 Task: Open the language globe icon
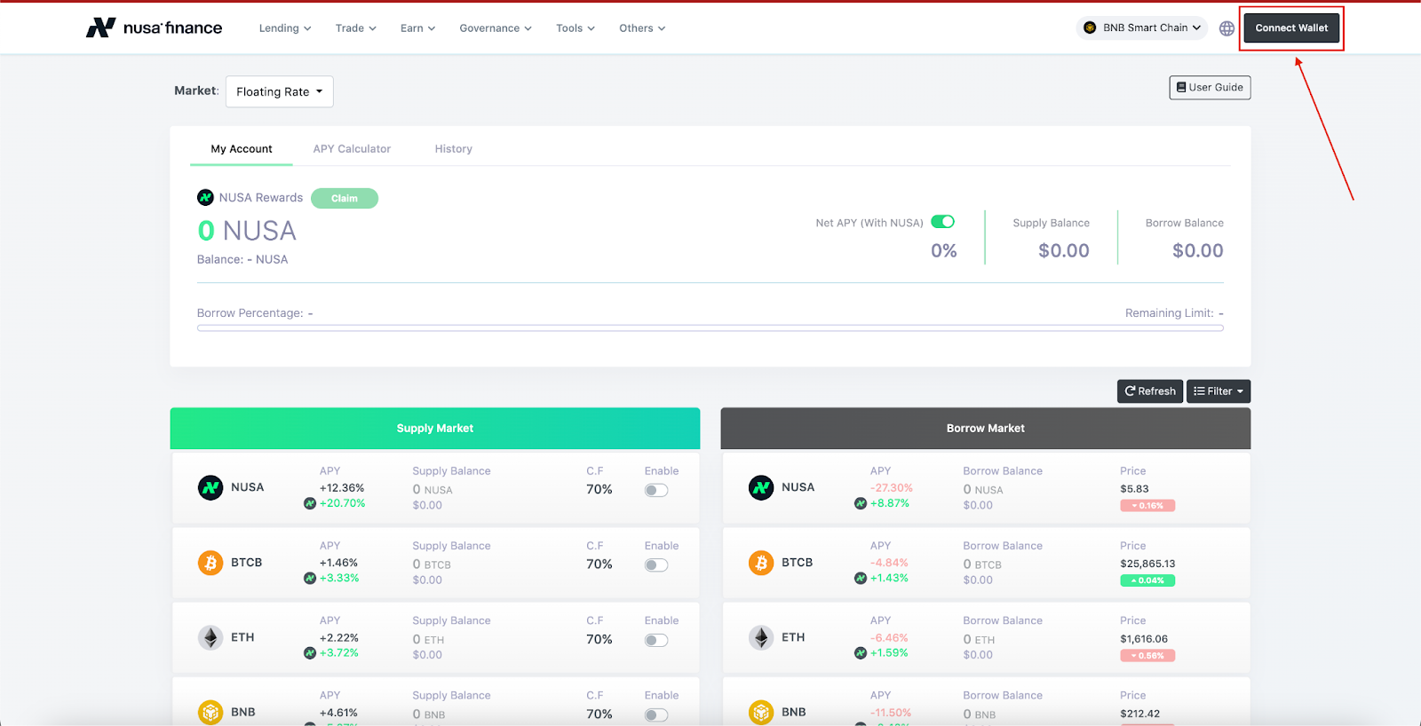pos(1227,28)
